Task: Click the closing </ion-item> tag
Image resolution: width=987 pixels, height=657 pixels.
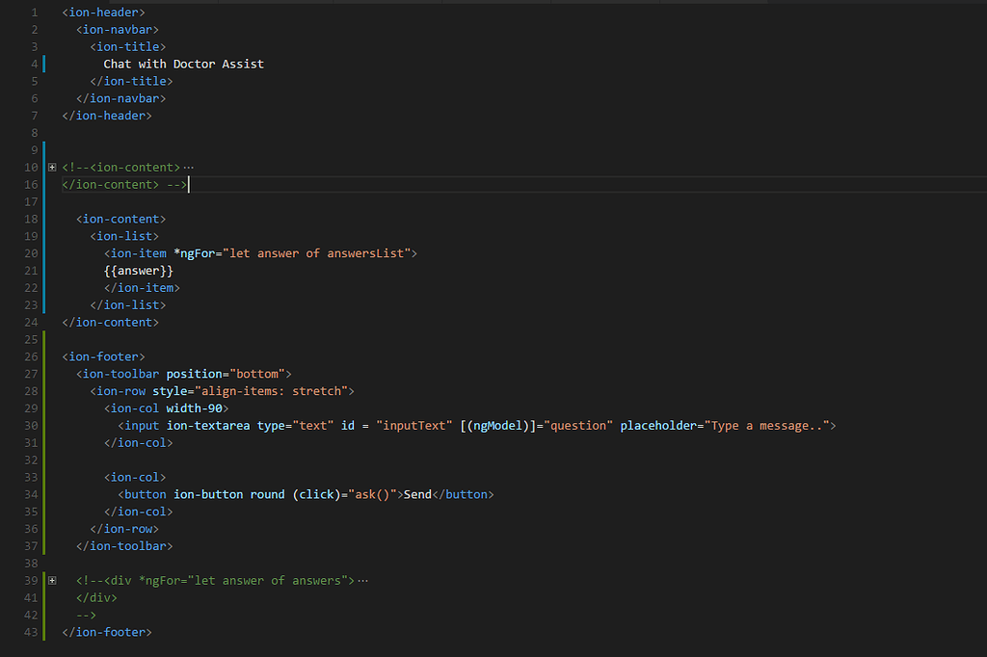Action: [143, 288]
